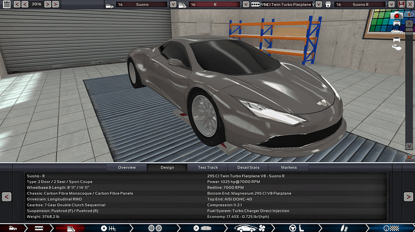
Task: Expand the Twin Turbo Flatplane engine dropdown
Action: pyautogui.click(x=319, y=4)
